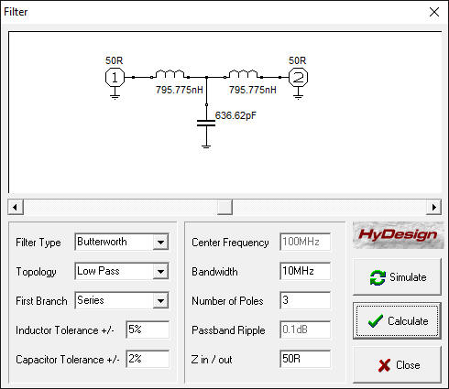Image resolution: width=449 pixels, height=389 pixels.
Task: Click the Simulate button
Action: [x=397, y=277]
